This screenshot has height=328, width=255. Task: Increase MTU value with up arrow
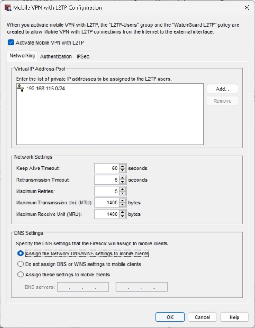click(x=122, y=200)
